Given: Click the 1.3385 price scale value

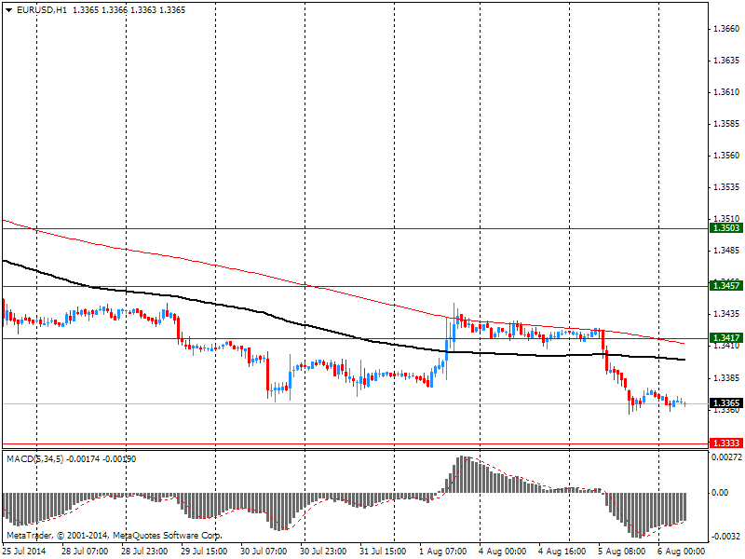Looking at the screenshot, I should (x=726, y=378).
